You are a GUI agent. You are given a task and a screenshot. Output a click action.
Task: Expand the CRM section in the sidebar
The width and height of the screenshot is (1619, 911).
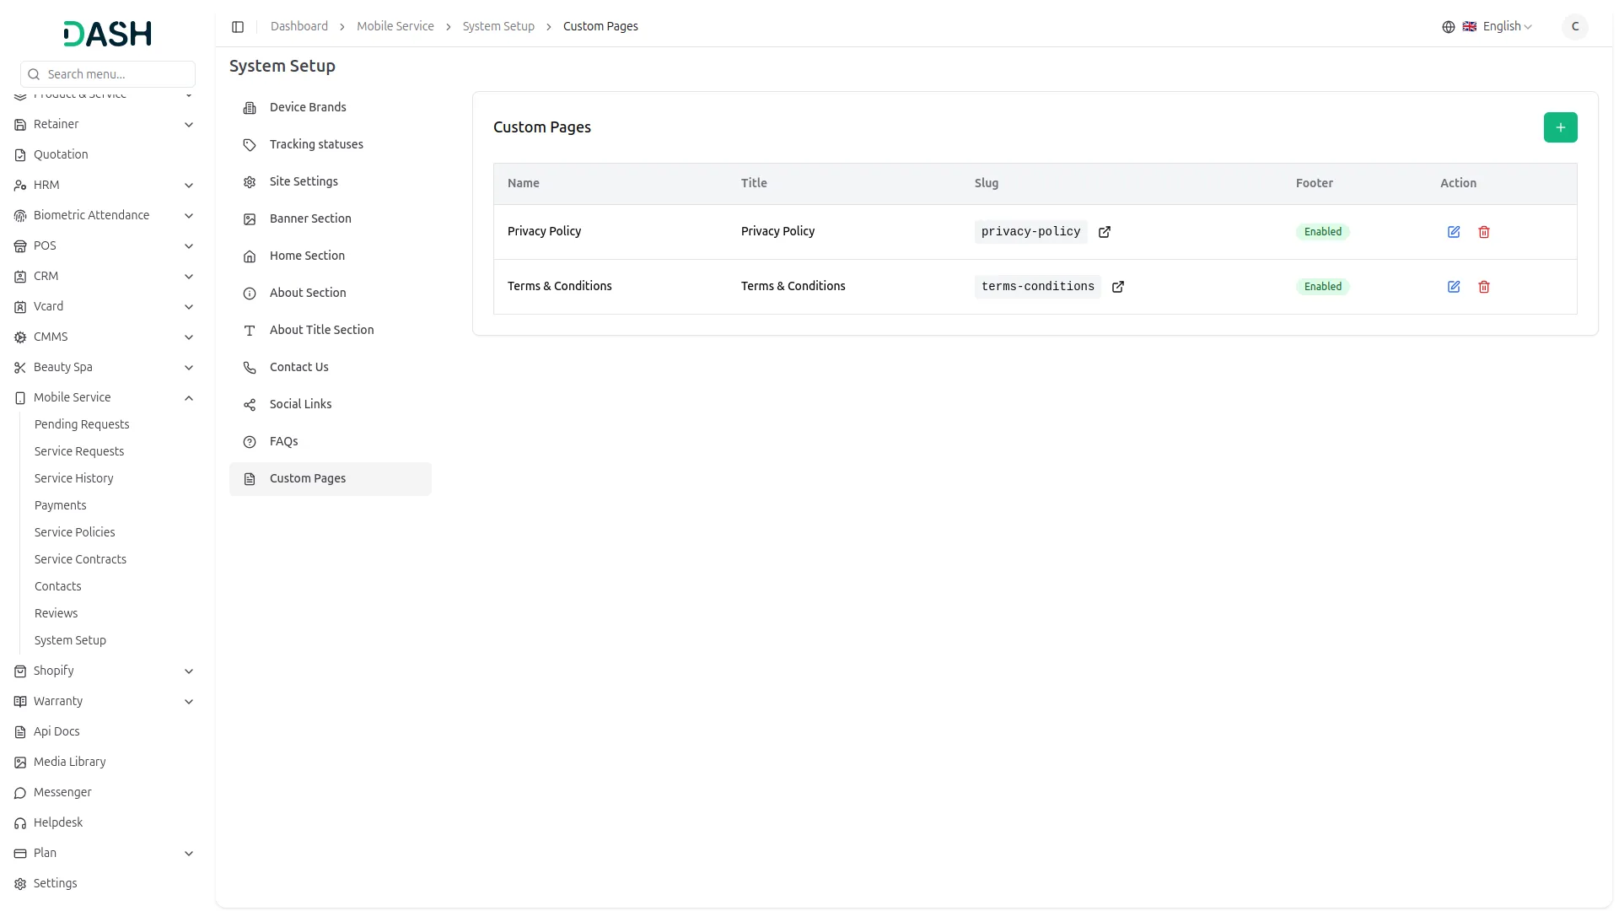(x=46, y=276)
